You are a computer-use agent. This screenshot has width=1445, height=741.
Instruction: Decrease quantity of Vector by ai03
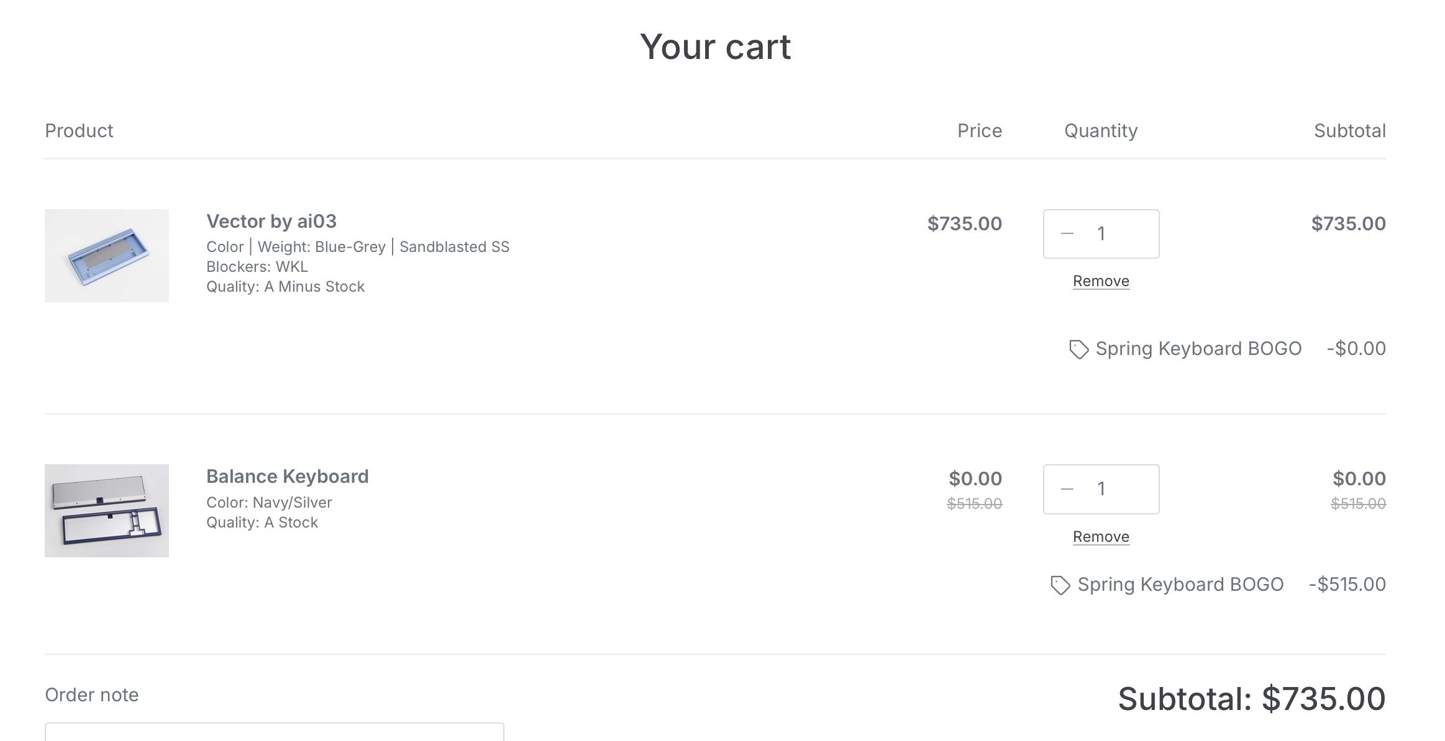1067,234
